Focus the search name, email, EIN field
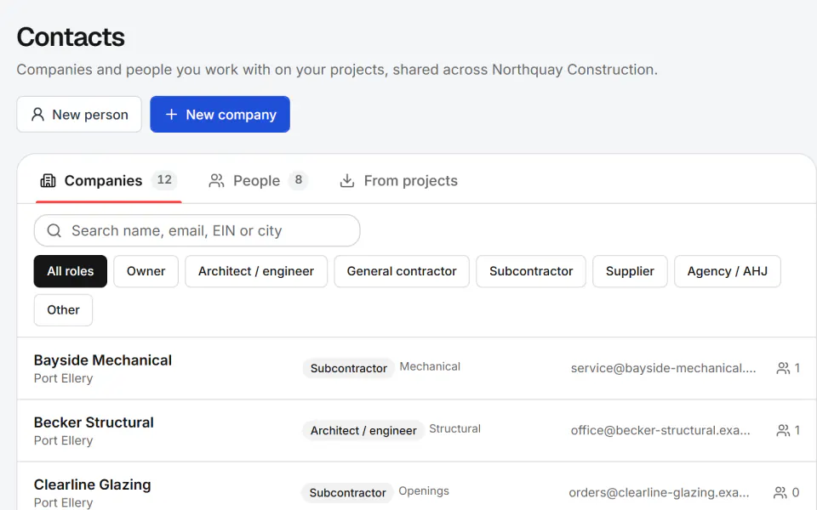 [x=197, y=230]
